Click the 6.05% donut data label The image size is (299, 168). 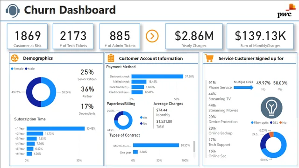click(263, 131)
